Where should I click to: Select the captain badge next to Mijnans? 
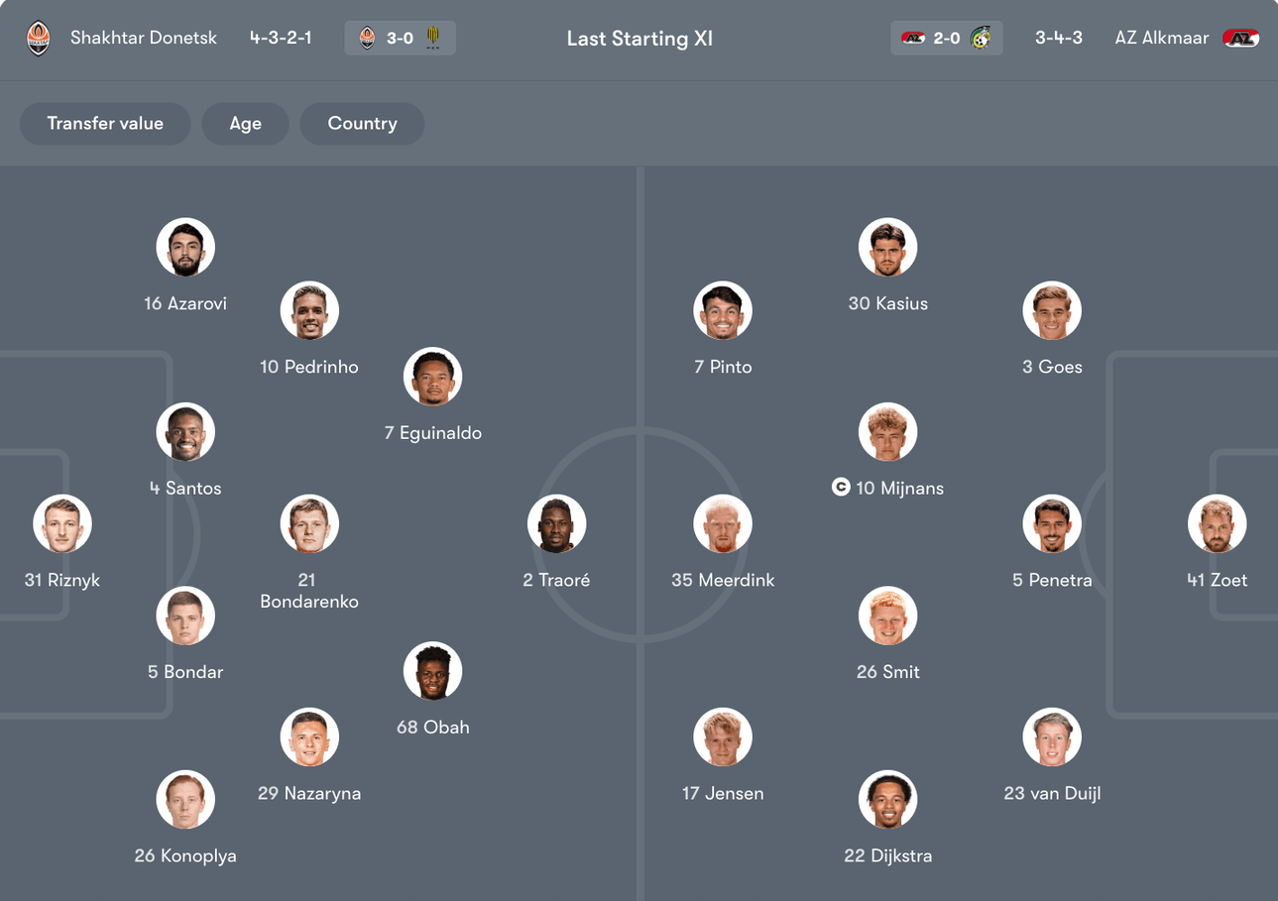coord(841,488)
